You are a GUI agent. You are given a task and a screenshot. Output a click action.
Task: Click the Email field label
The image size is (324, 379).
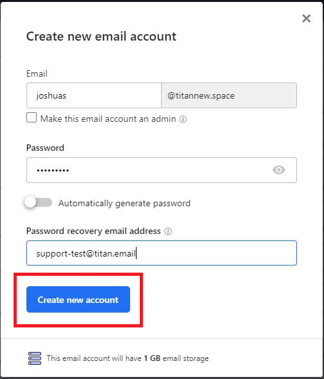coord(37,73)
